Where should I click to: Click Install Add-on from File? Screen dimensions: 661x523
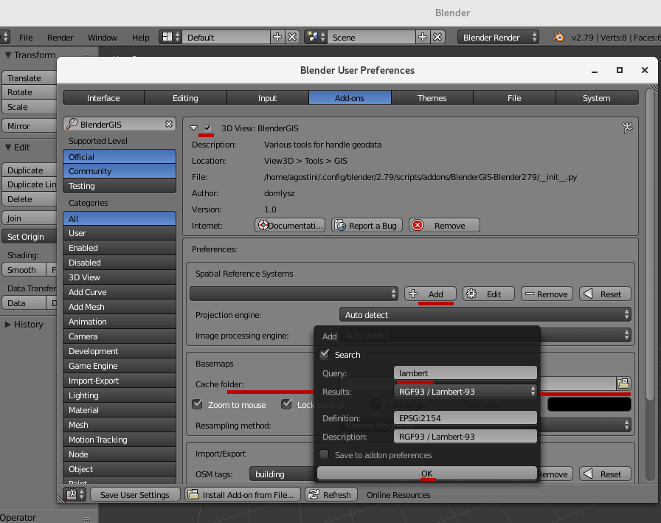tap(243, 494)
